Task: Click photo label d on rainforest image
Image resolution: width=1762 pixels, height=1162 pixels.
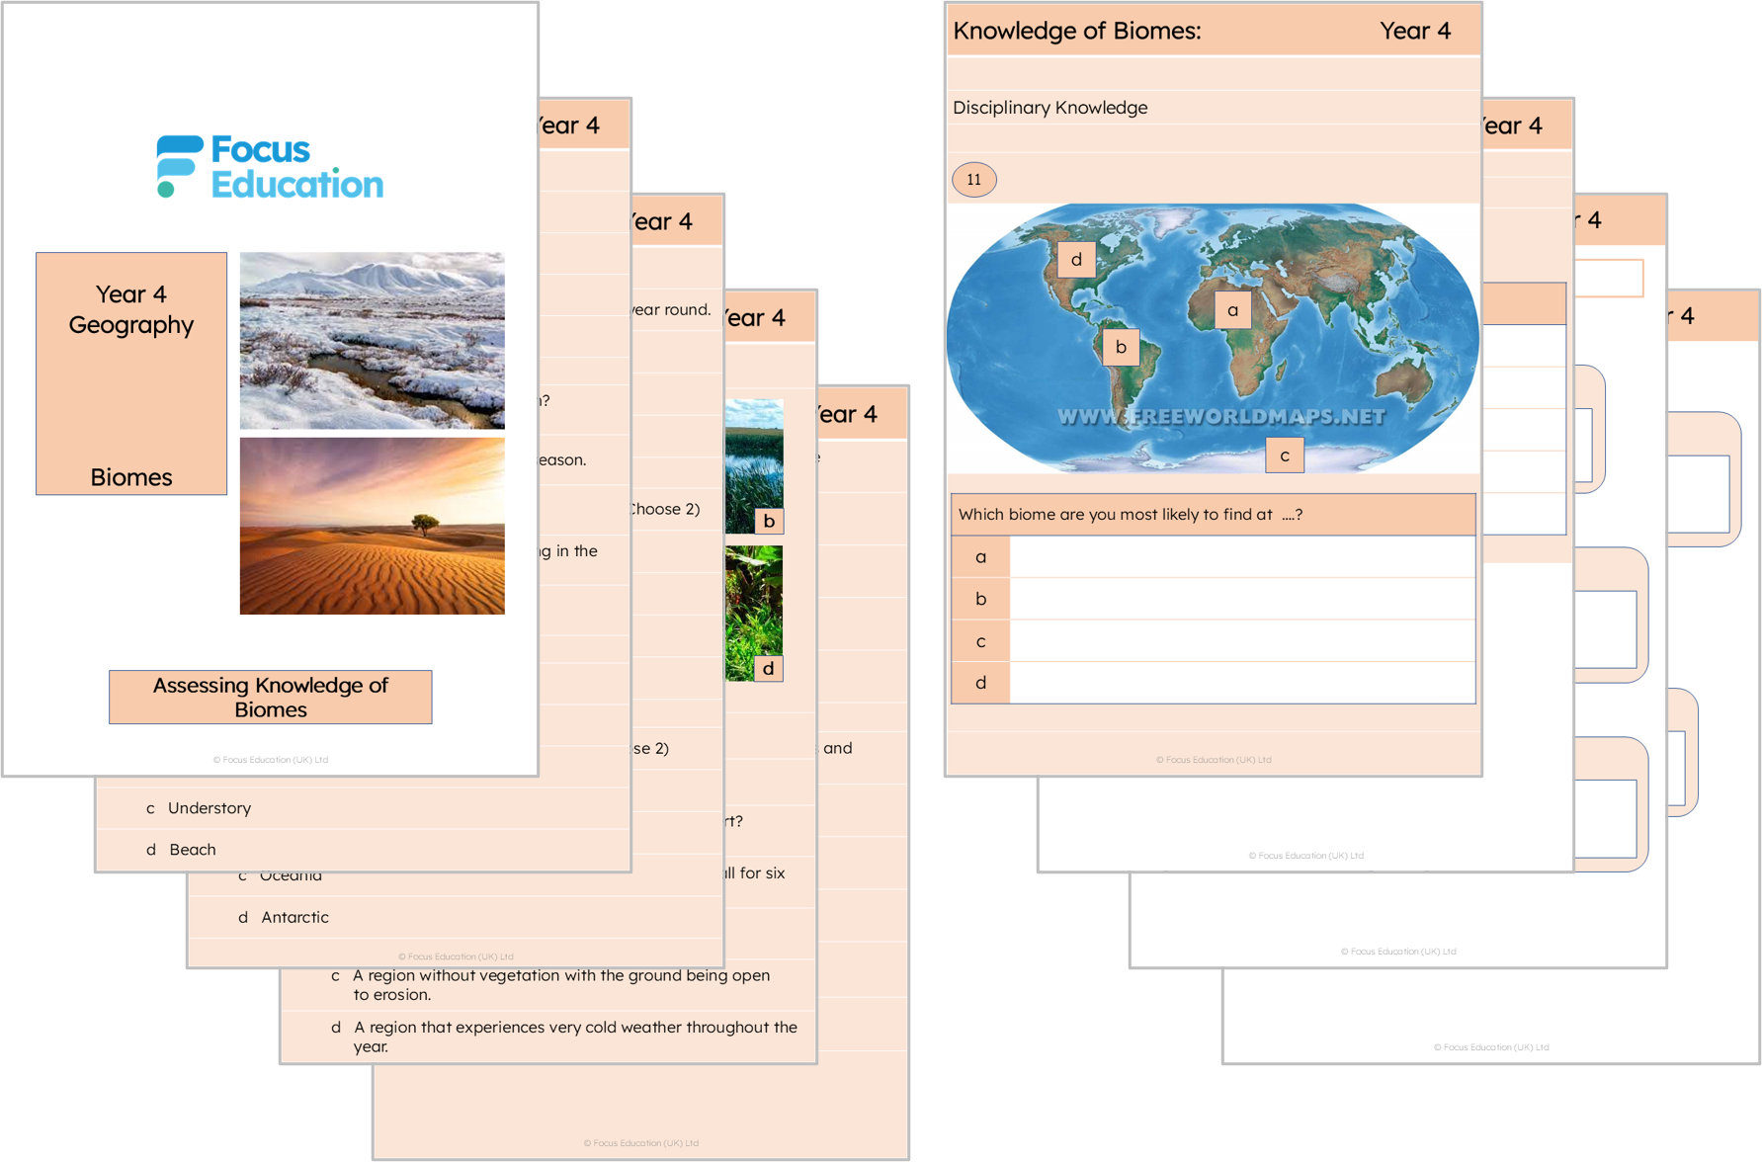Action: [768, 668]
